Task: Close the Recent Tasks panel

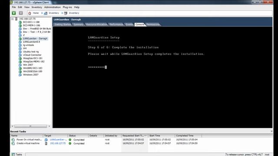Action: click(271, 131)
